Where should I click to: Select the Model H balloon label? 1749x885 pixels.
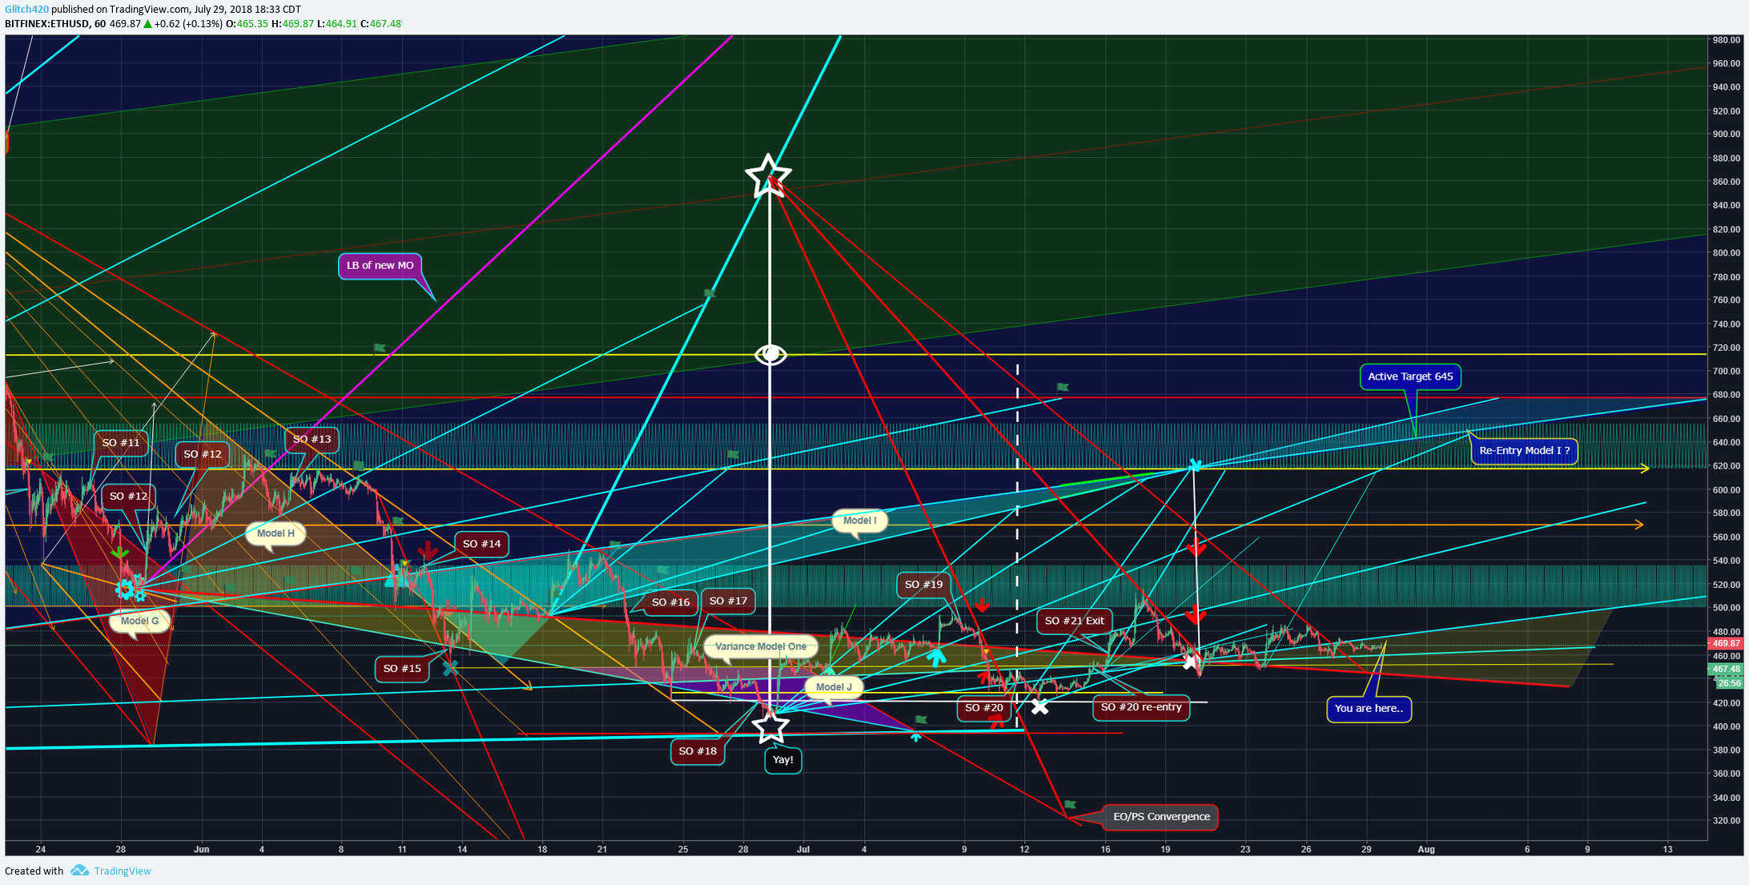click(x=275, y=533)
